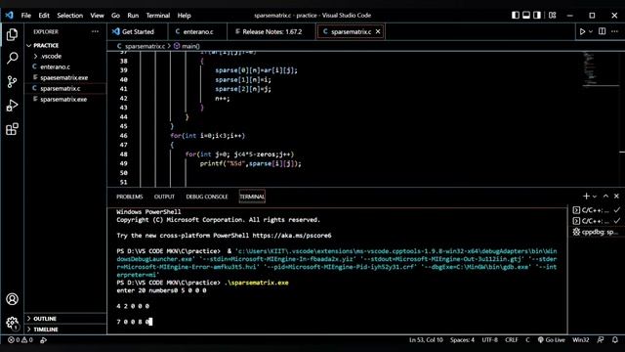Maximize the panel size chevron
The width and height of the screenshot is (625, 352).
pyautogui.click(x=605, y=197)
